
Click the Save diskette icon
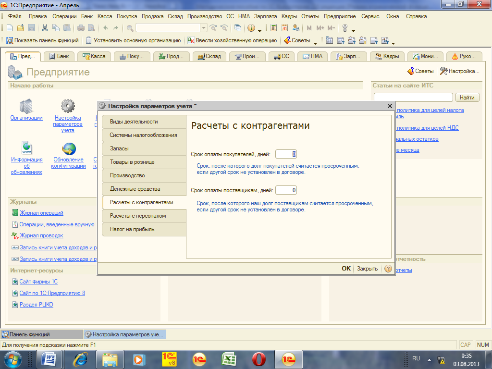[x=31, y=28]
